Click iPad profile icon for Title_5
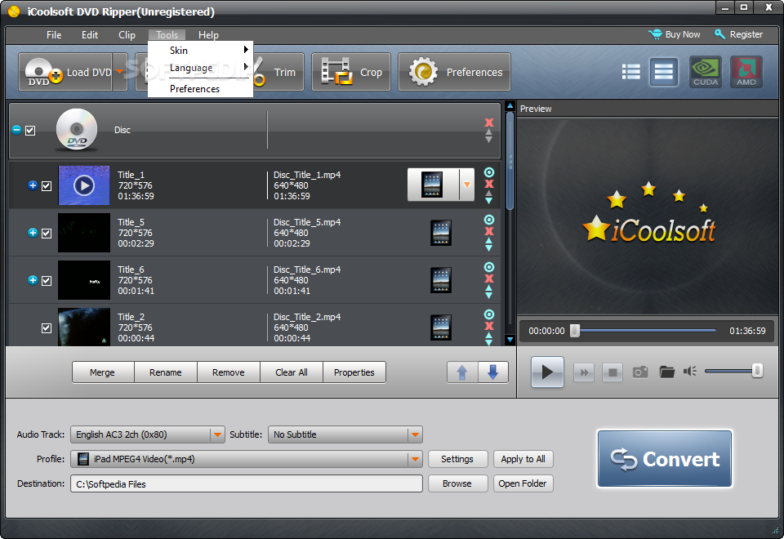This screenshot has height=539, width=784. point(440,233)
